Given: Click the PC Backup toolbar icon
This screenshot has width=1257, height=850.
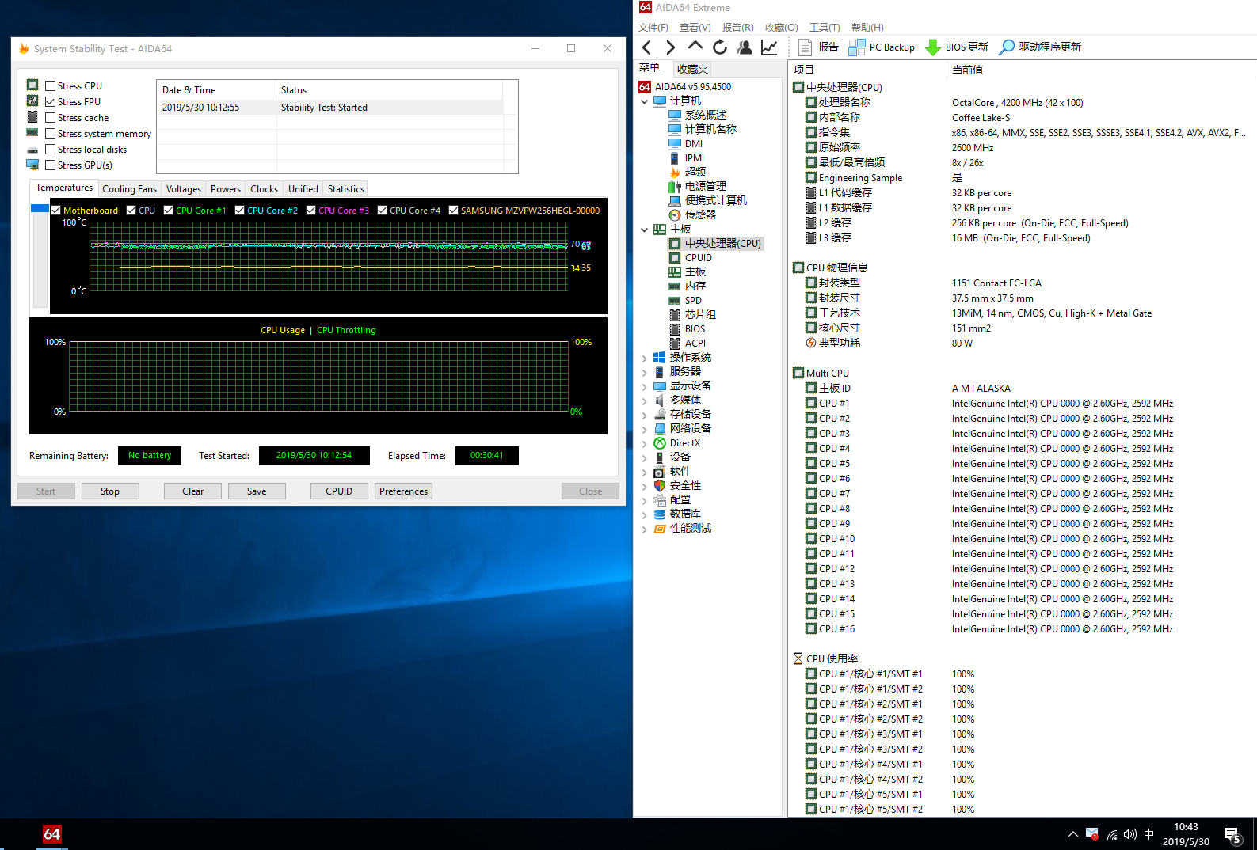Looking at the screenshot, I should (856, 47).
